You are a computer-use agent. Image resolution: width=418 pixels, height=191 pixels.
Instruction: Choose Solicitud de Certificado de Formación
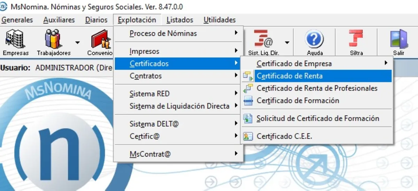click(317, 118)
